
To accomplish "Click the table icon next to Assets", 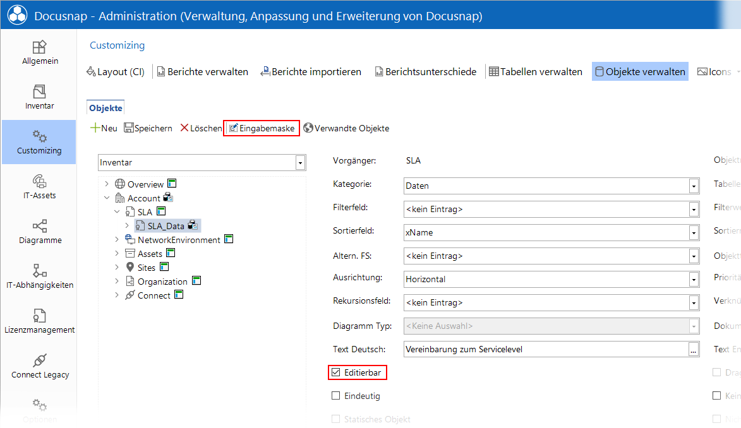I will (x=171, y=253).
